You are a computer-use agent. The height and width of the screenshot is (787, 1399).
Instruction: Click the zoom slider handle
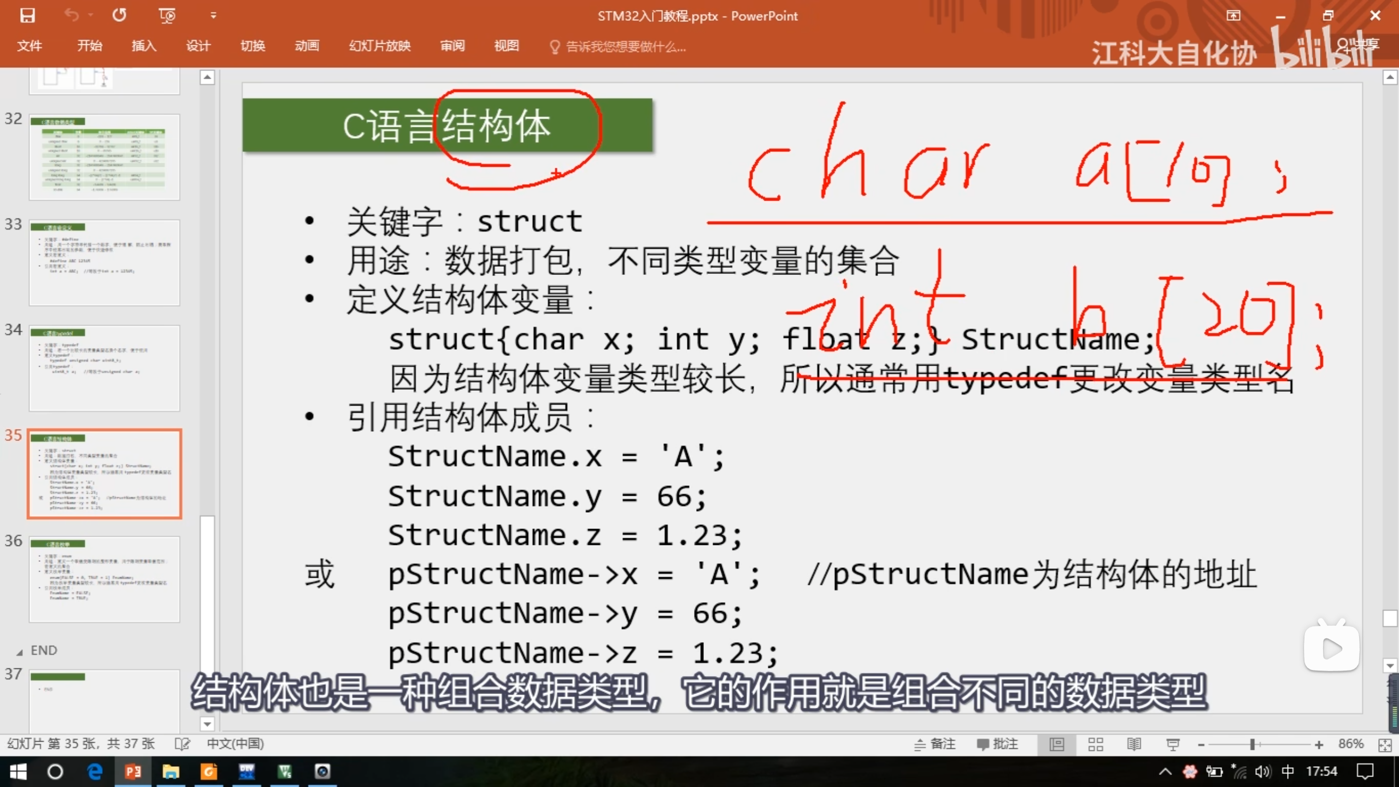coord(1252,744)
